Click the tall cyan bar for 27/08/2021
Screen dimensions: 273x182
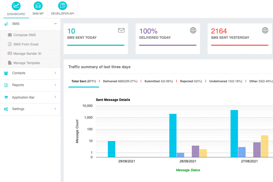pos(234,133)
